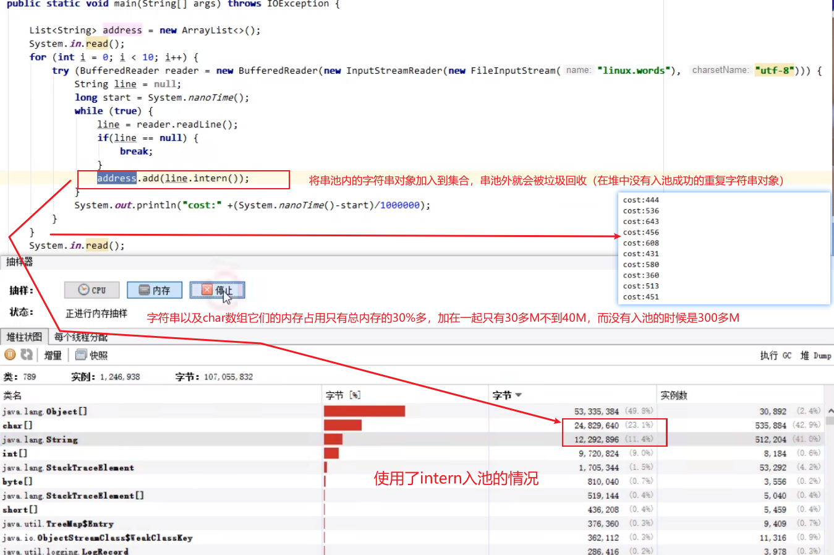Open the 堆柱状图 heap histogram tab
The image size is (834, 555).
tap(25, 337)
